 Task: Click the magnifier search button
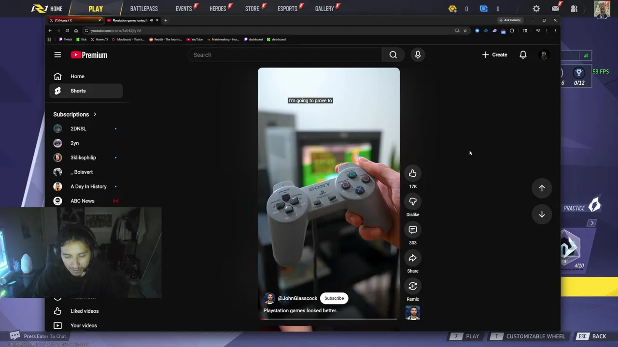[393, 55]
